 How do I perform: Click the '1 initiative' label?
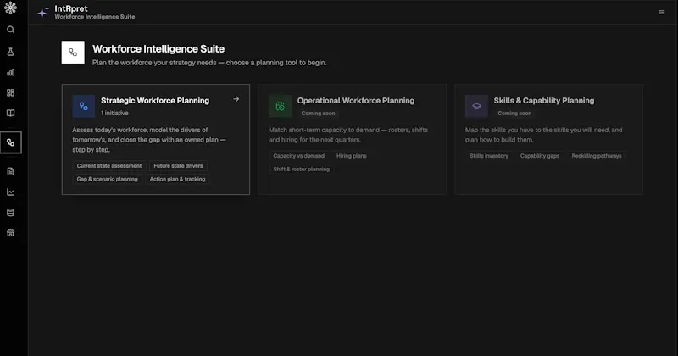coord(114,113)
